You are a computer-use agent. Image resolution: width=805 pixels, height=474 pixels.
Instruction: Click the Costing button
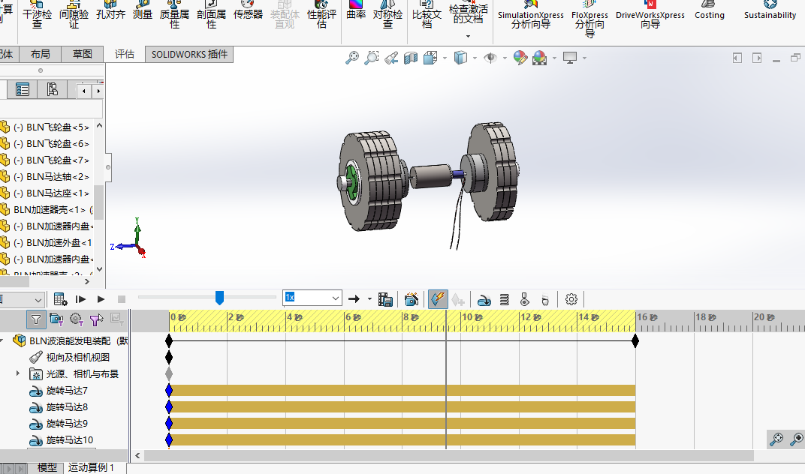point(710,11)
